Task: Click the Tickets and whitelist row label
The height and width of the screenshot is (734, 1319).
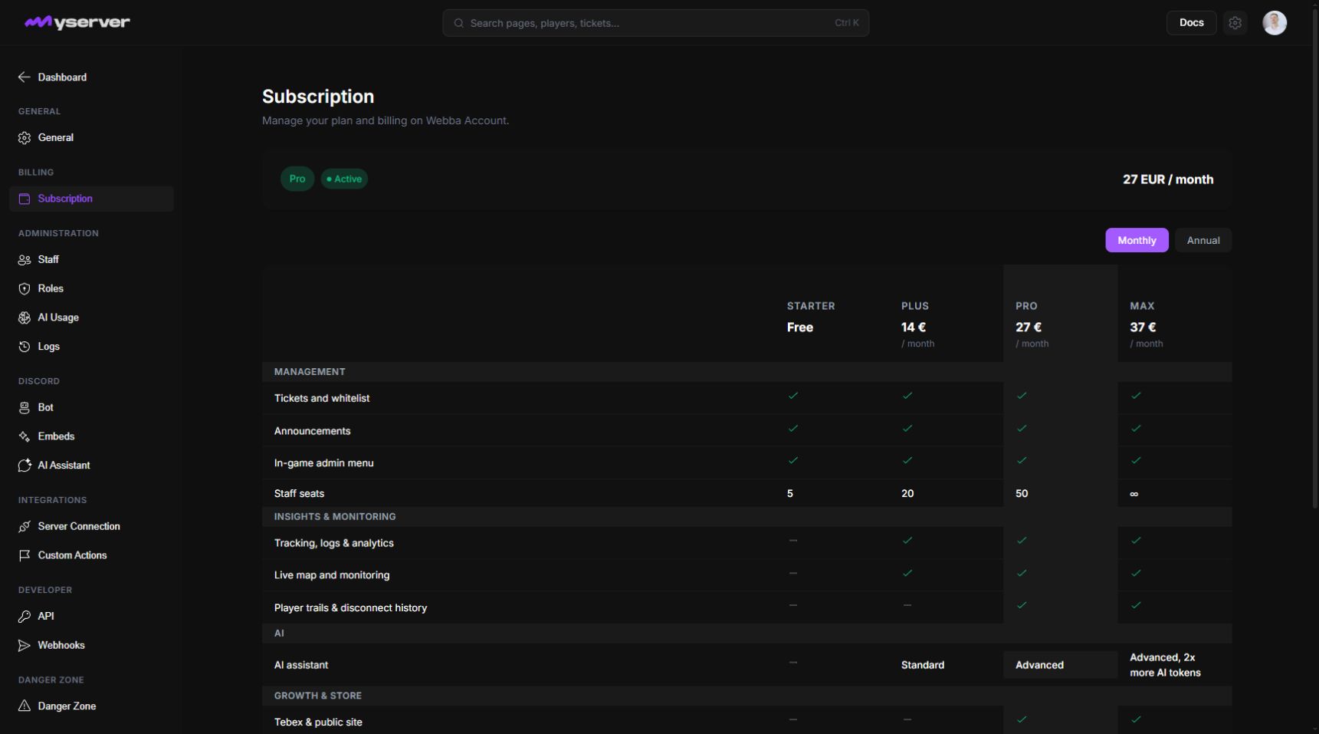Action: [322, 399]
